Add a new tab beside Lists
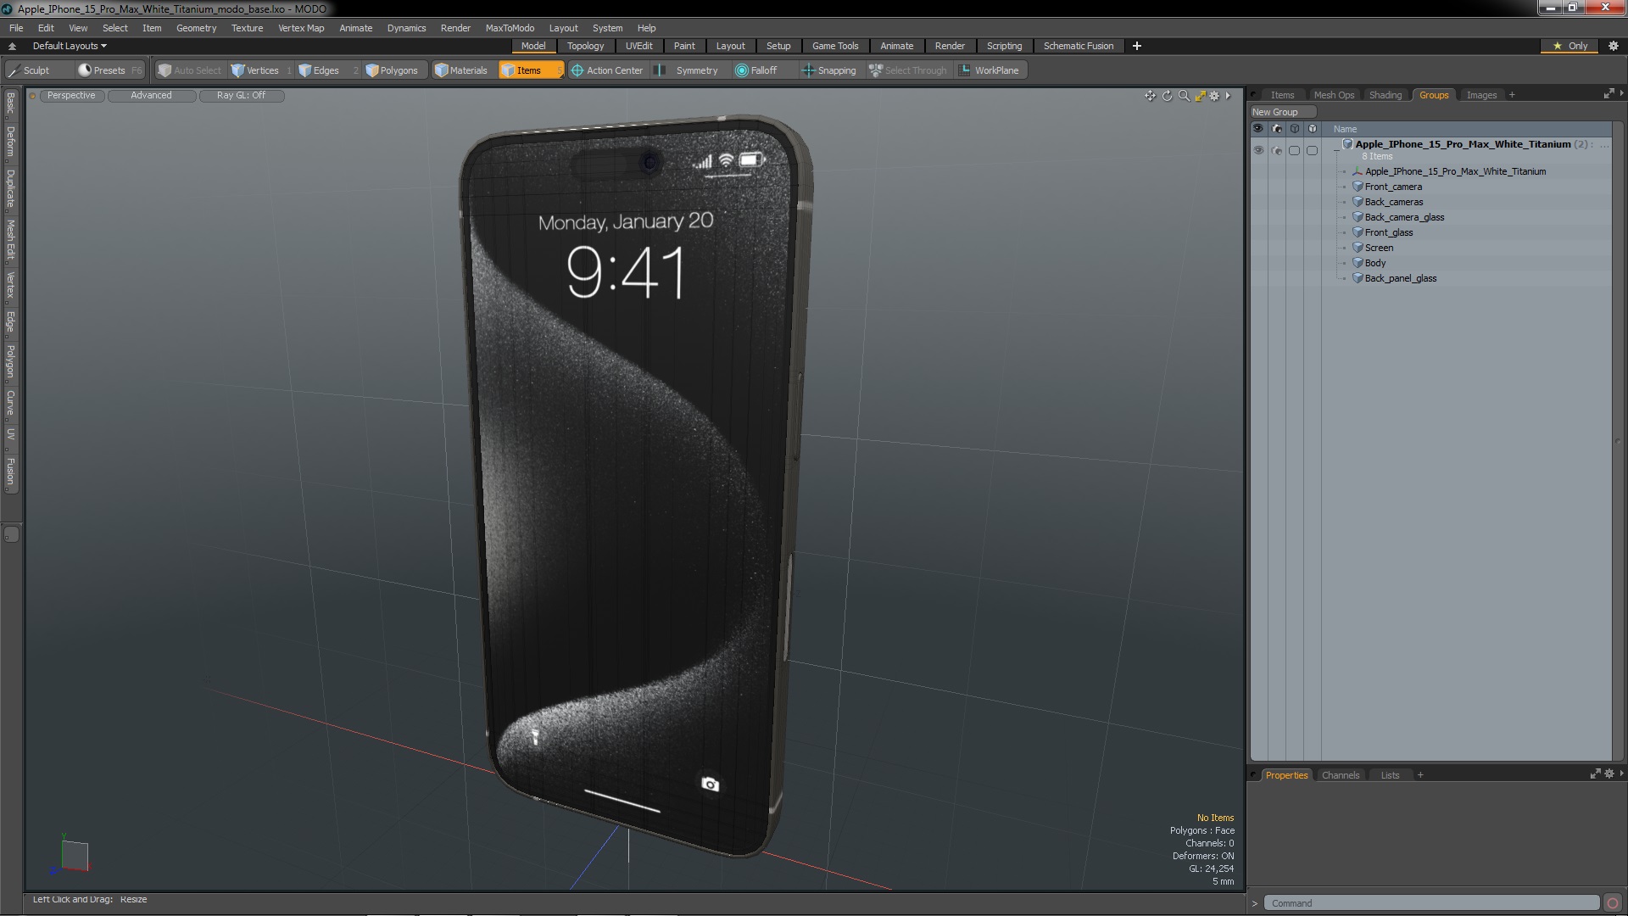This screenshot has height=916, width=1628. tap(1420, 775)
